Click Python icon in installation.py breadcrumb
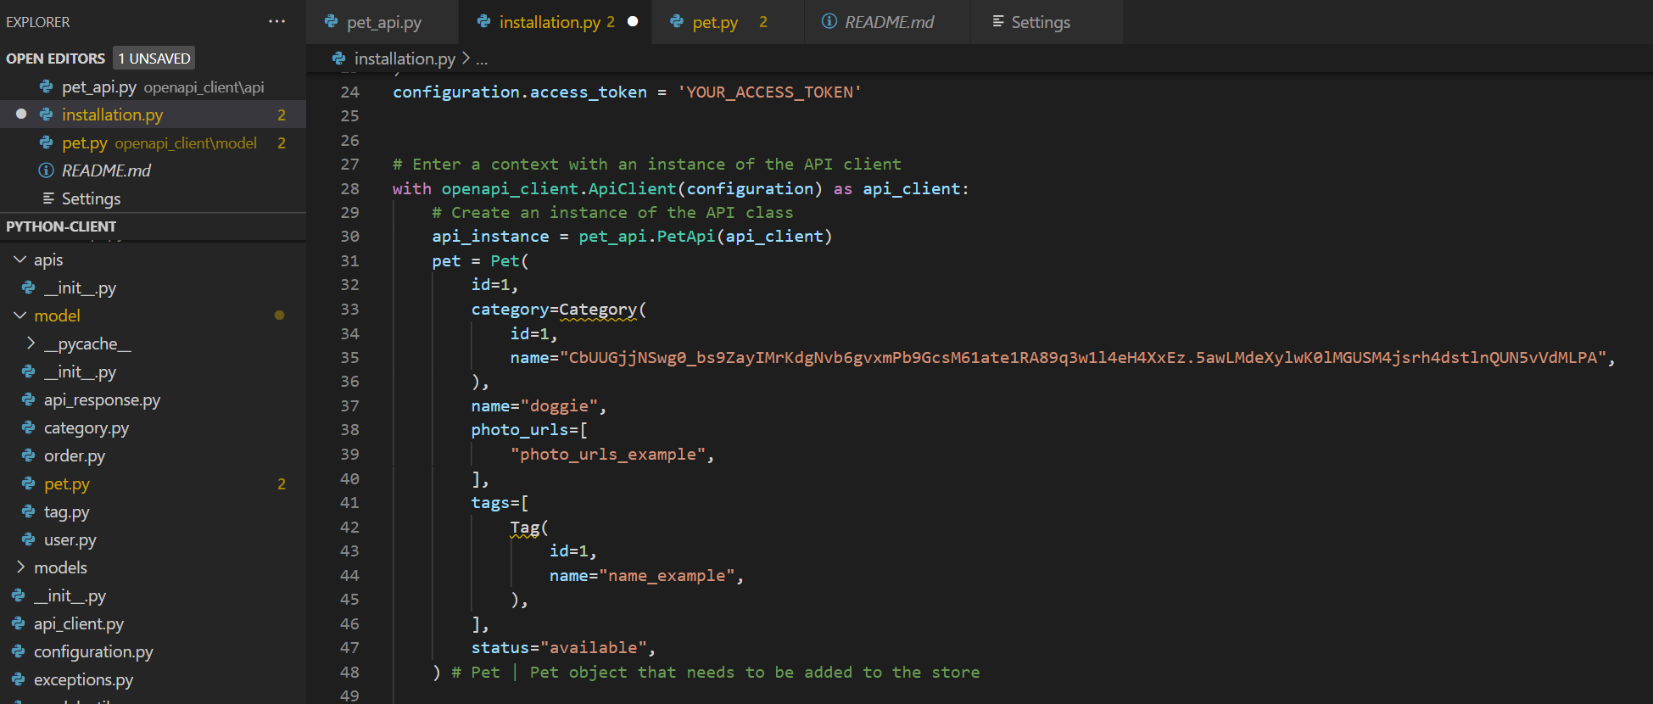 pyautogui.click(x=339, y=59)
